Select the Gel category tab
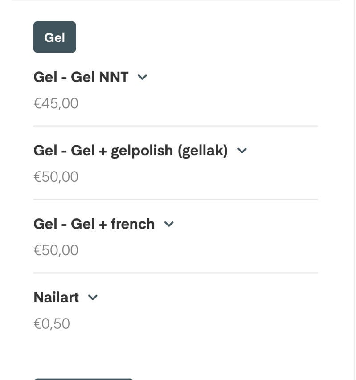This screenshot has height=380, width=356. pyautogui.click(x=54, y=37)
